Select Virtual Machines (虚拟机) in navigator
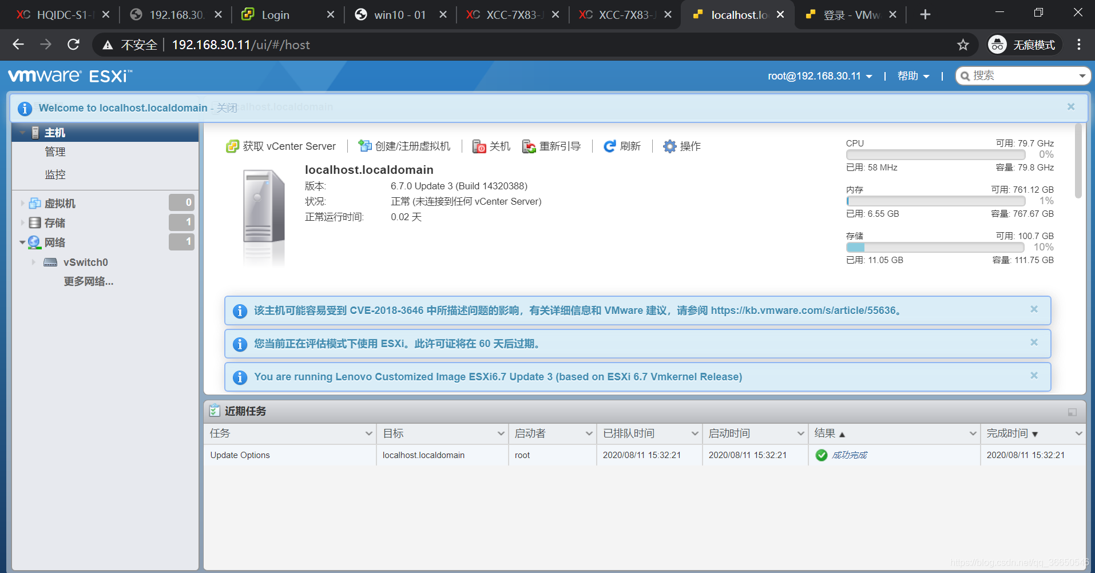The height and width of the screenshot is (573, 1095). 60,203
